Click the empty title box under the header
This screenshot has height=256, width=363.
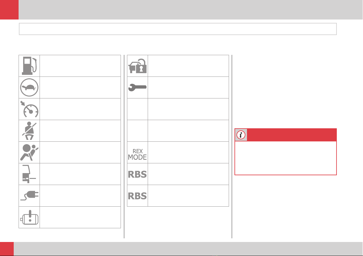pos(178,29)
